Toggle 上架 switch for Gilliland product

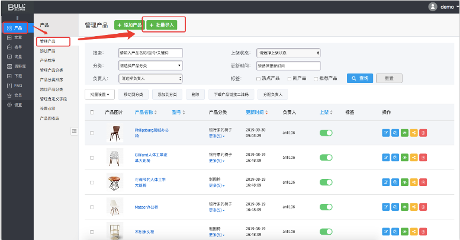326,158
